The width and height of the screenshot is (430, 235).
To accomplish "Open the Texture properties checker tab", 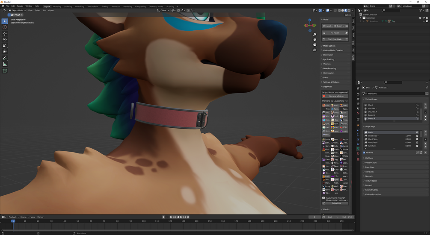I will [358, 159].
